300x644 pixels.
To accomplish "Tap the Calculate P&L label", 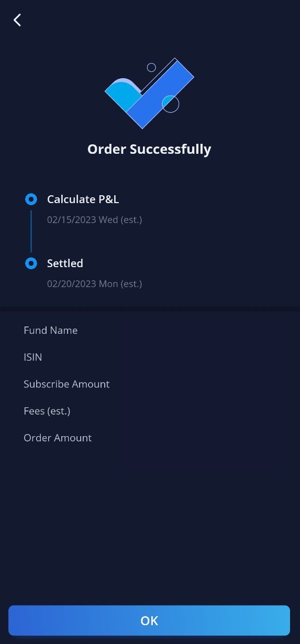I will (83, 199).
